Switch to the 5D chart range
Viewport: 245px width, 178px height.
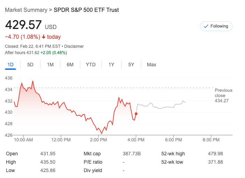(30, 65)
